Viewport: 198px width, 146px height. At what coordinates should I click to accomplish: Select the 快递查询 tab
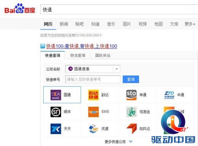pyautogui.click(x=53, y=55)
